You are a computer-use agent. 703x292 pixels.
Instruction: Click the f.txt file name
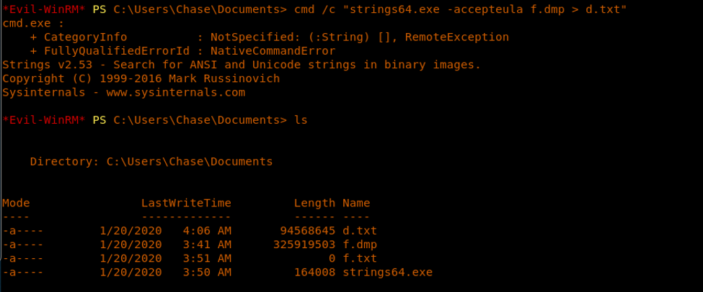(x=360, y=258)
